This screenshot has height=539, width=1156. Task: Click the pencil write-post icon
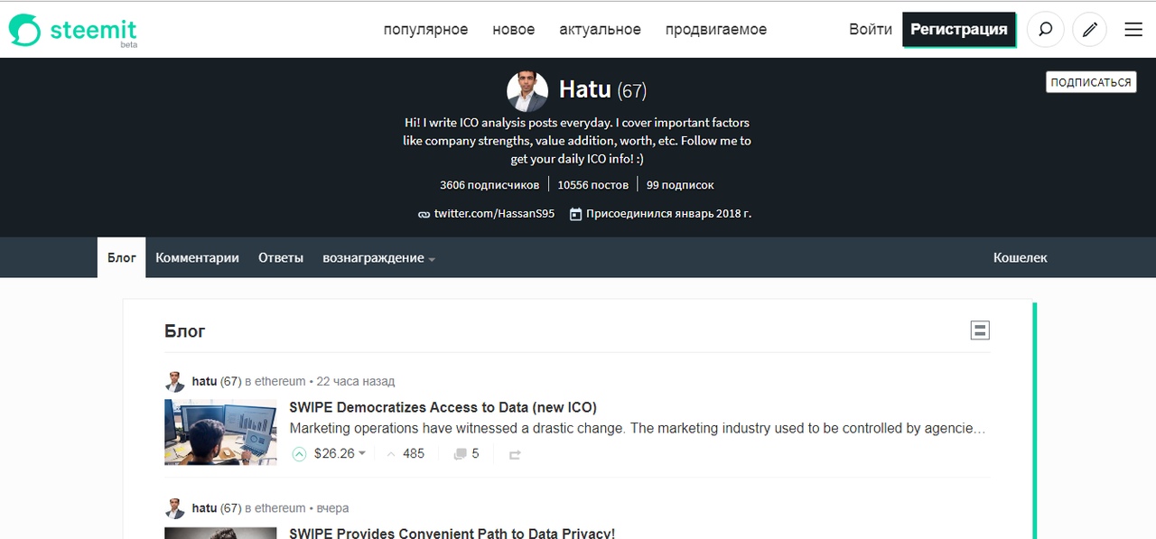point(1089,30)
